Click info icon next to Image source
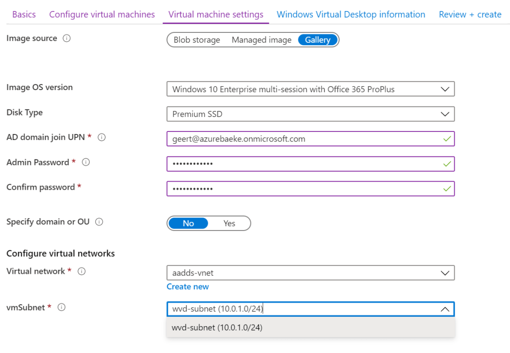510x353 pixels. [66, 38]
